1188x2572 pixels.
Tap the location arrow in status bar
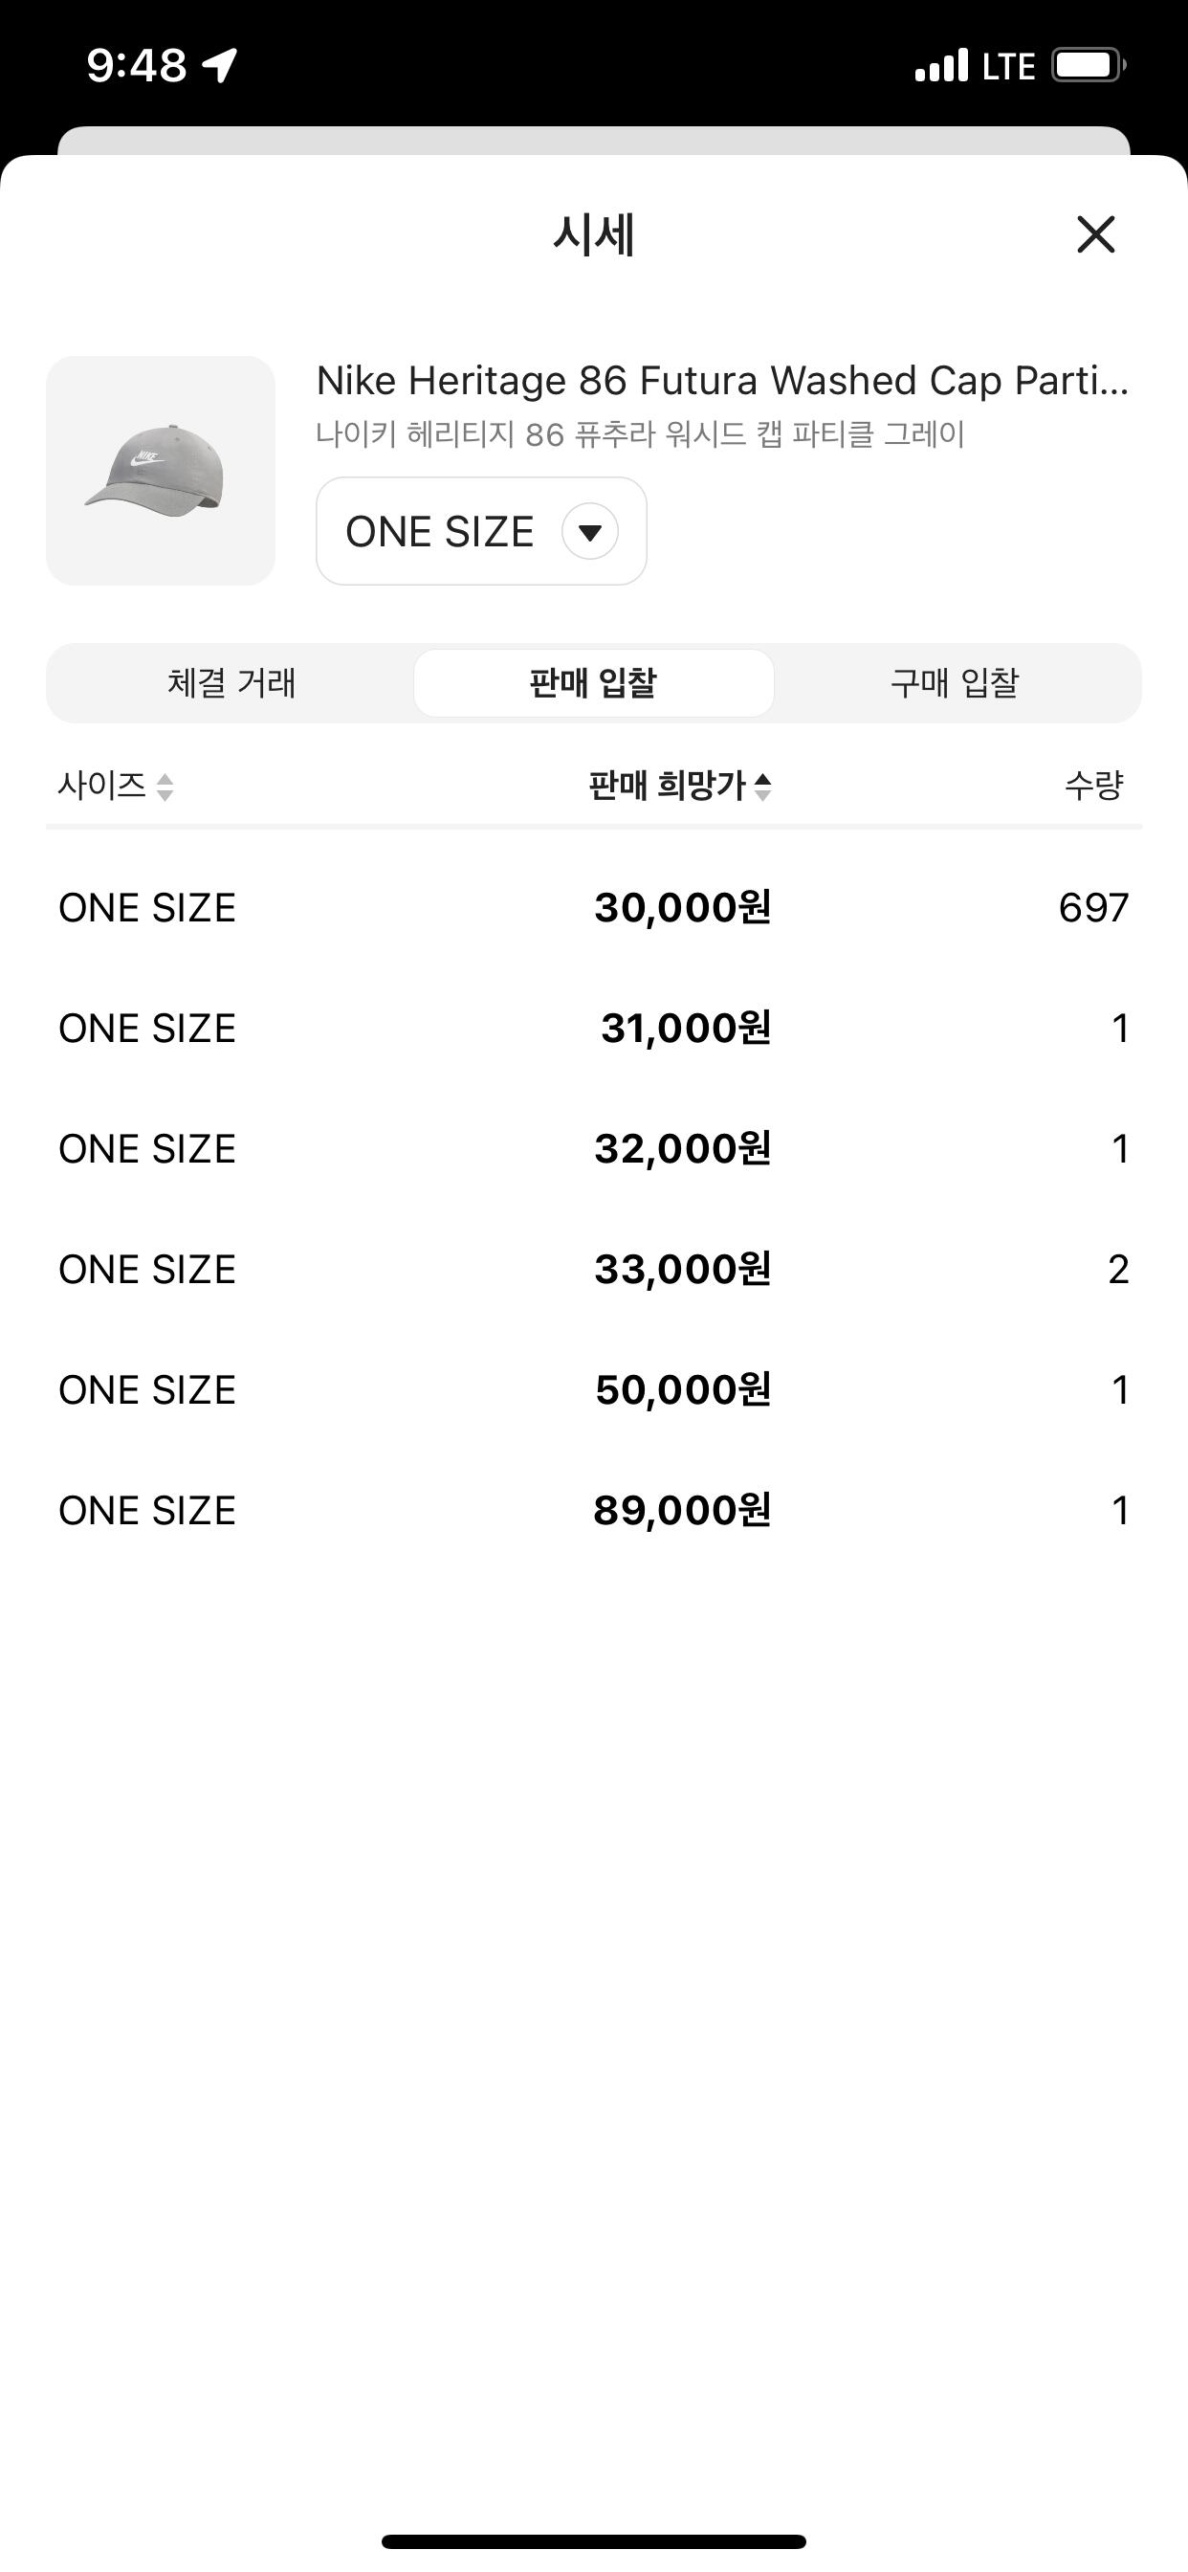220,65
